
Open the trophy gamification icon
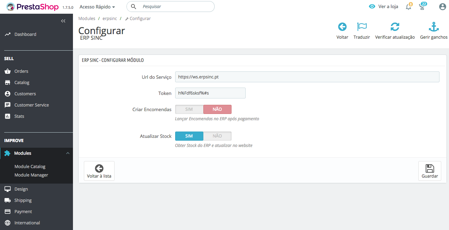[422, 6]
